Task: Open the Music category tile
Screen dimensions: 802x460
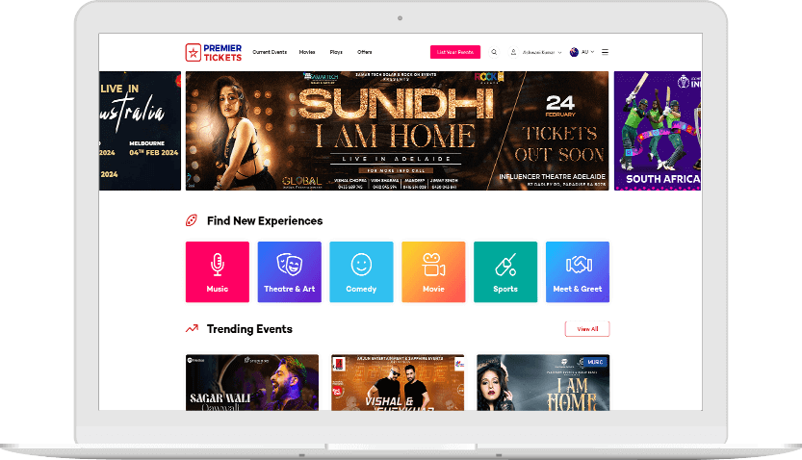Action: point(218,272)
